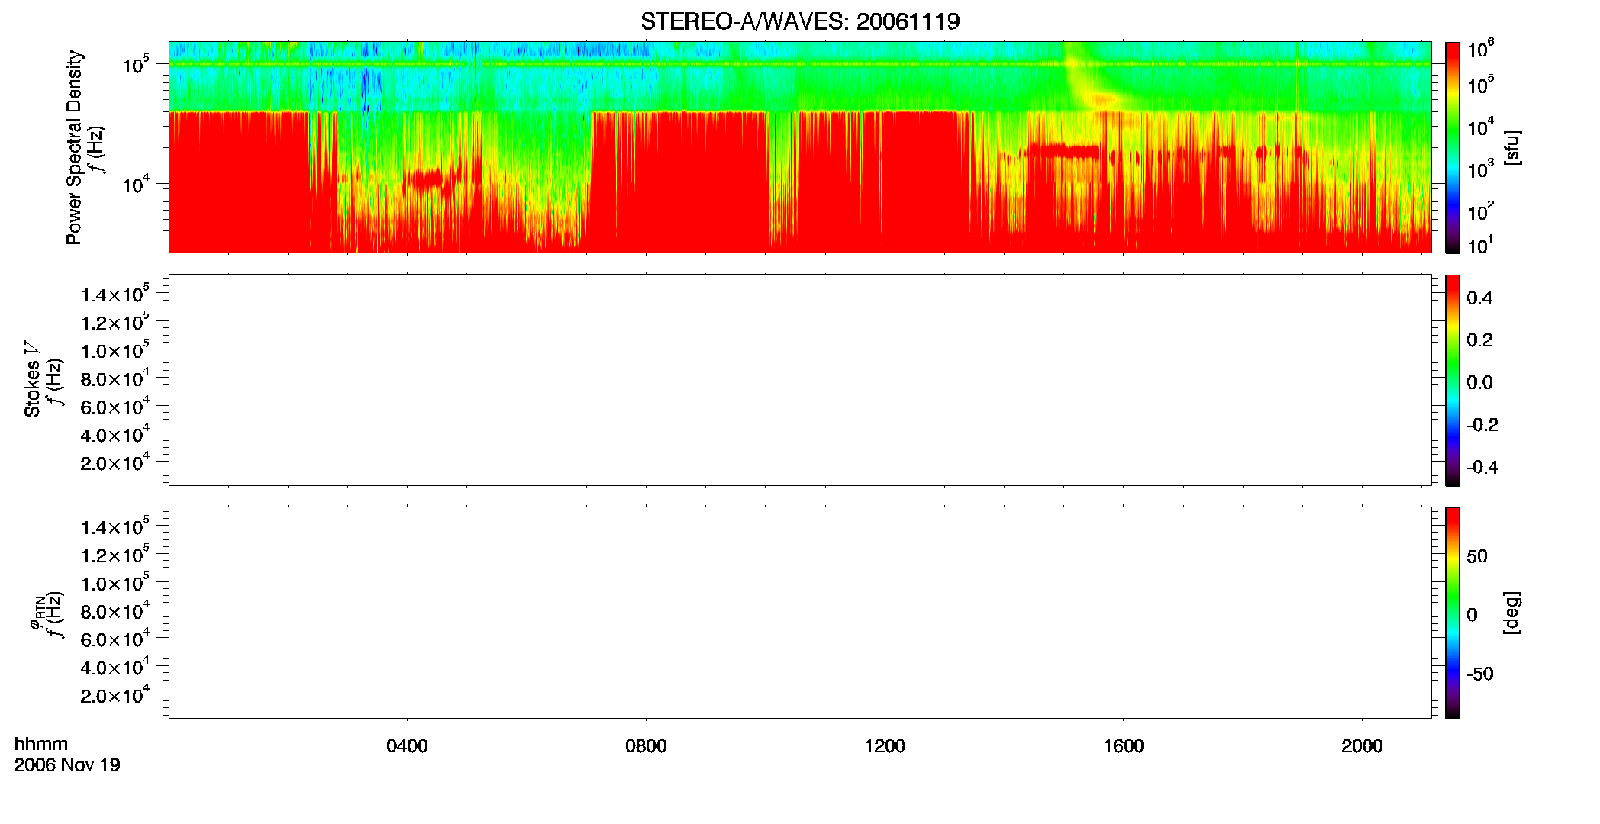Click the Stokes V axis label
Image resolution: width=1600 pixels, height=824 pixels.
point(32,379)
